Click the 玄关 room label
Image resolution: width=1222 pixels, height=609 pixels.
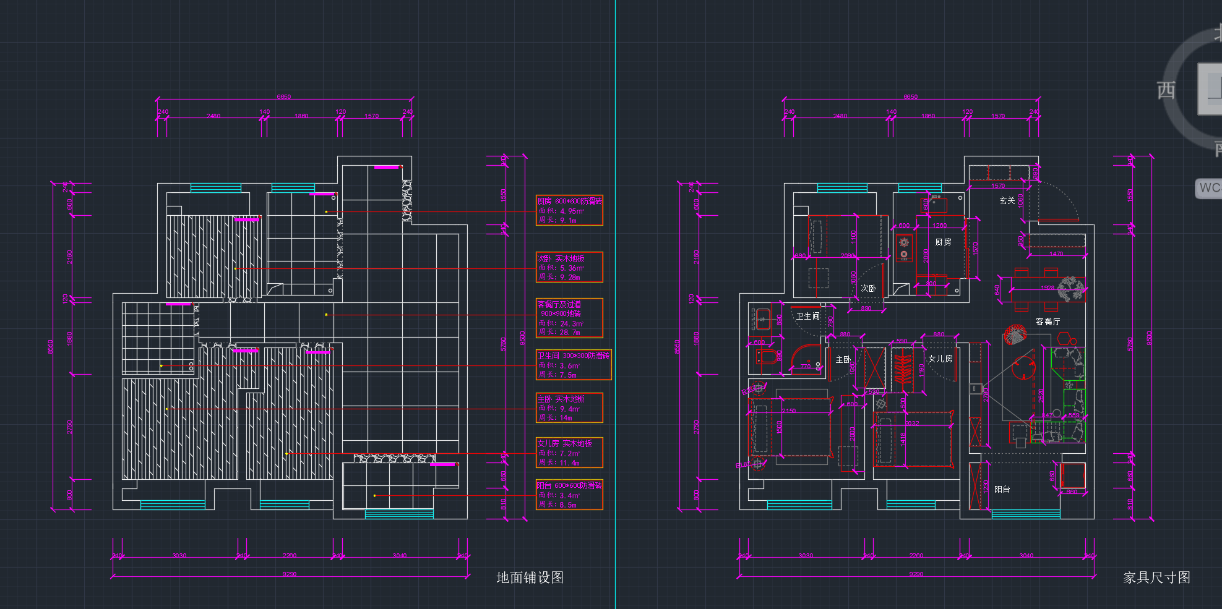pos(1007,201)
